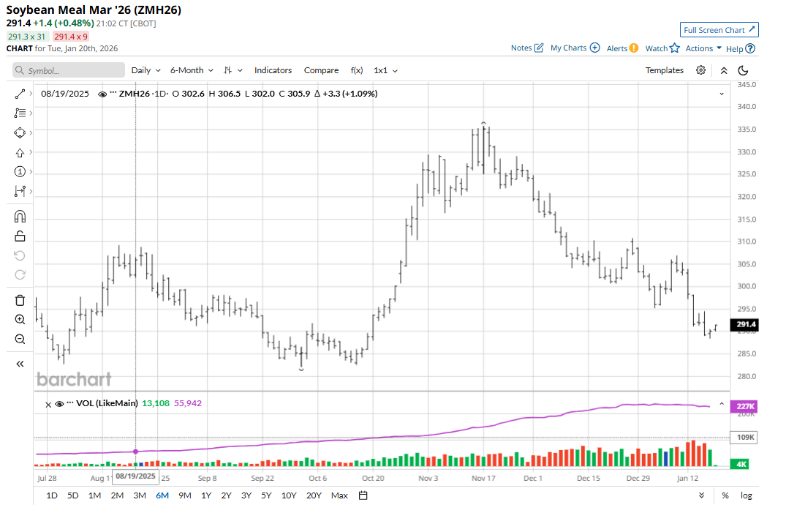The height and width of the screenshot is (524, 786).
Task: Toggle the lock drawings icon
Action: pyautogui.click(x=20, y=236)
